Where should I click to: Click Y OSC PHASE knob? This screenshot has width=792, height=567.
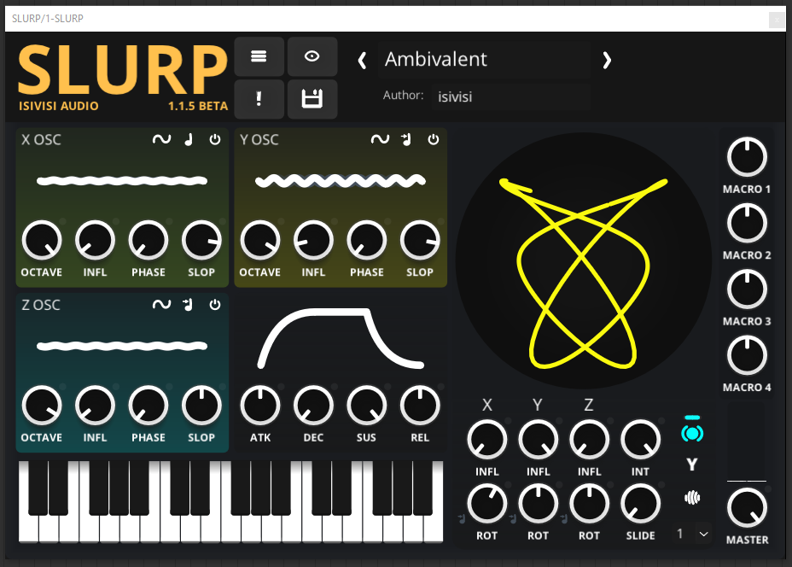(x=367, y=240)
